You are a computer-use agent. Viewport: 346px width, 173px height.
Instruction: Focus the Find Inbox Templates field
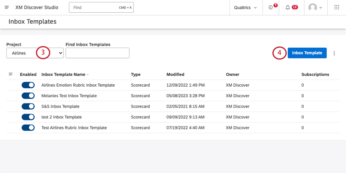point(98,53)
